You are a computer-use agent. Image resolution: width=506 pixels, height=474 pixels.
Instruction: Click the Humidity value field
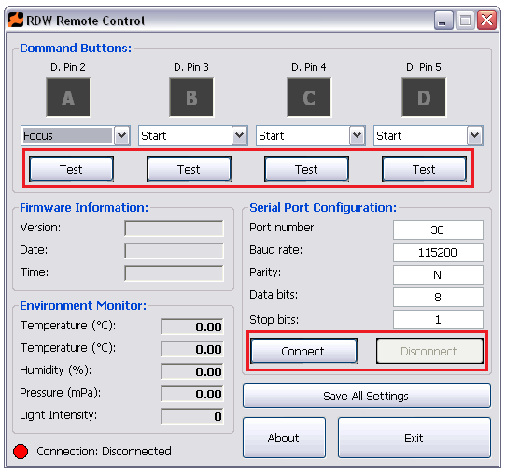[x=192, y=371]
